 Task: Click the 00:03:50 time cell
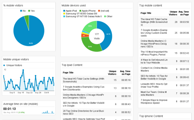(x=184, y=22)
